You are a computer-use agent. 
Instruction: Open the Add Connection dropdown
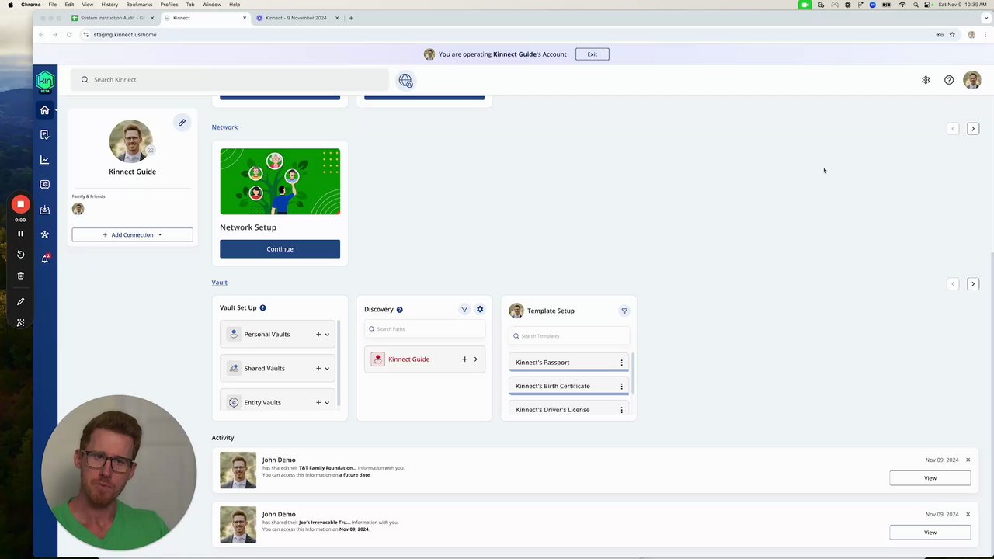(132, 234)
